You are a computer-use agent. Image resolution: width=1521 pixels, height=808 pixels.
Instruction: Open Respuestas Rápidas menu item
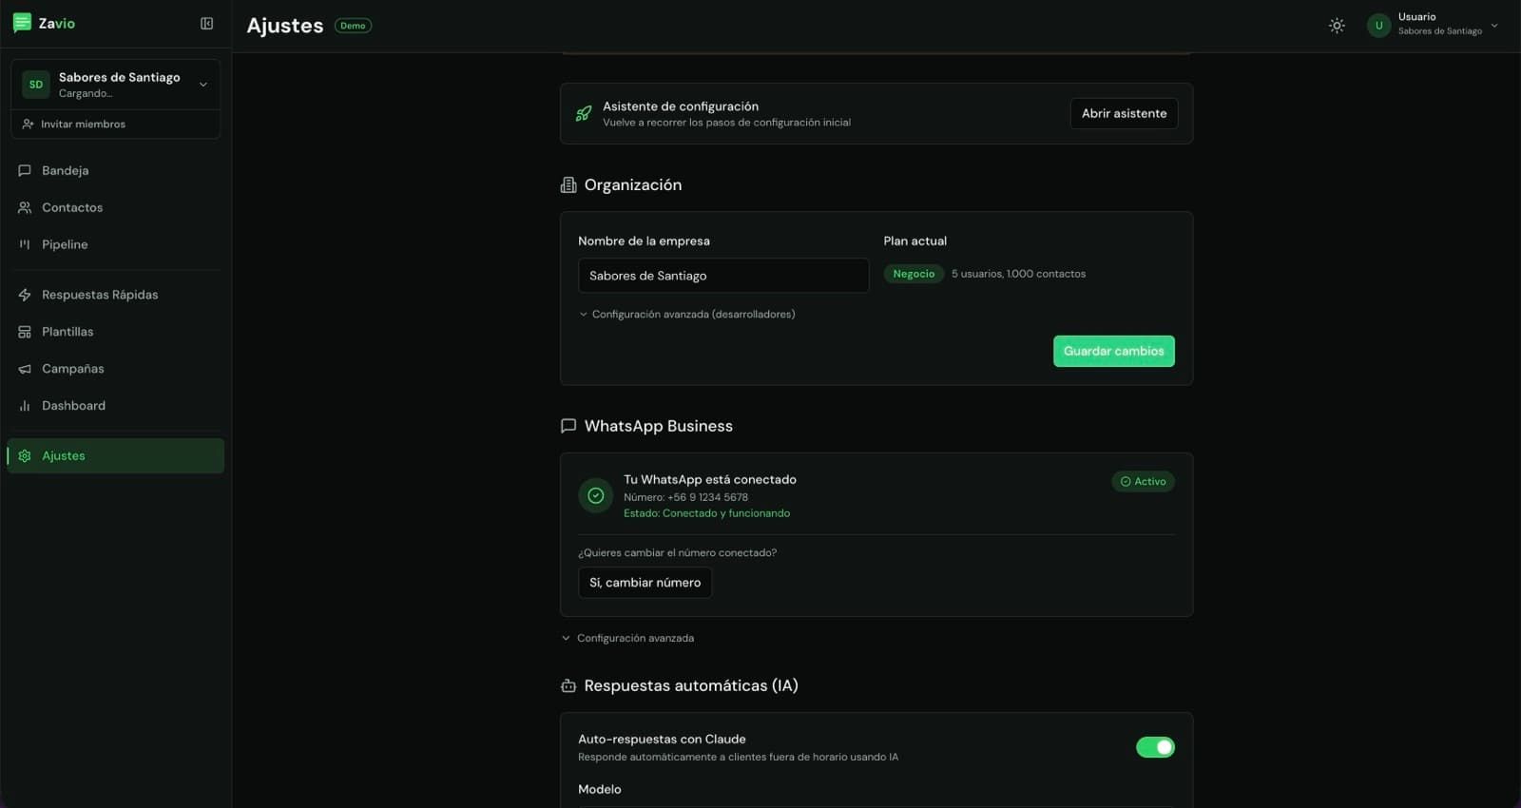click(x=115, y=295)
